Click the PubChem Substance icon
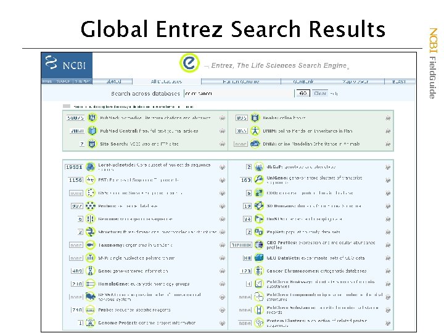The height and width of the screenshot is (333, 444). coord(258,310)
